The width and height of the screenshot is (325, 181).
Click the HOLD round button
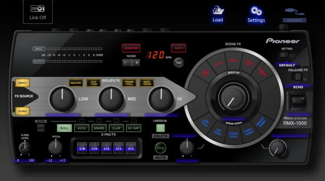coord(160,148)
